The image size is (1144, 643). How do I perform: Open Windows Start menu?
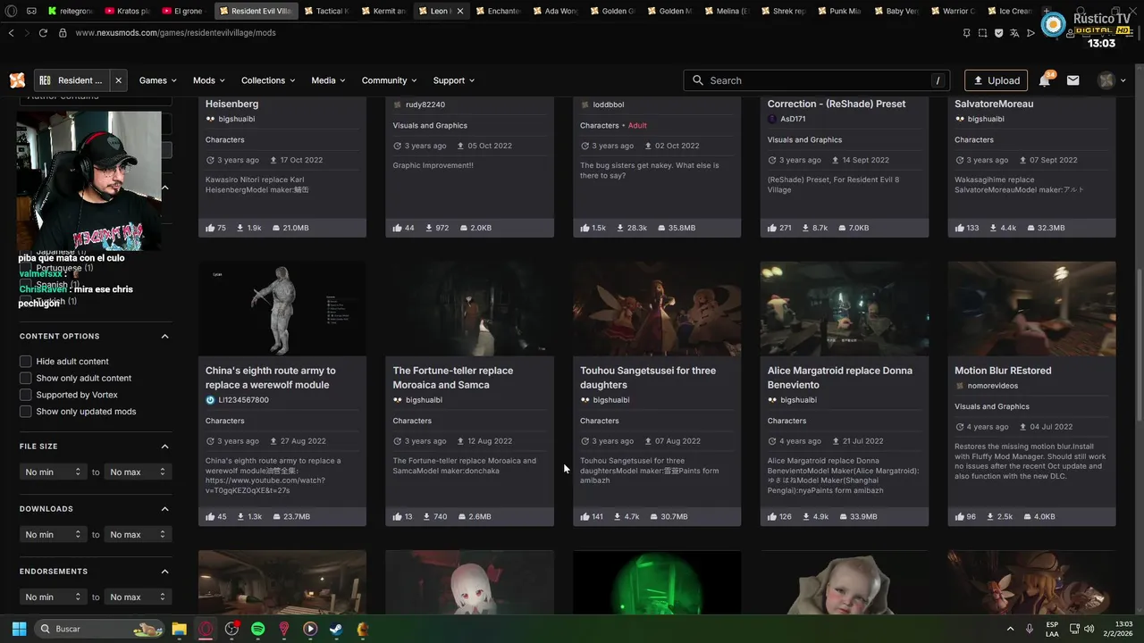point(19,629)
